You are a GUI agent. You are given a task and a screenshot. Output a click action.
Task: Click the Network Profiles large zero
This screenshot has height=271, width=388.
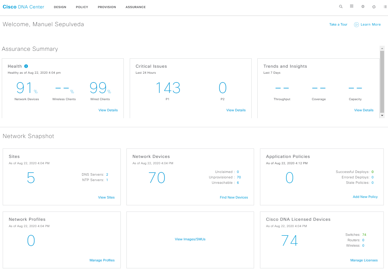pos(31,241)
